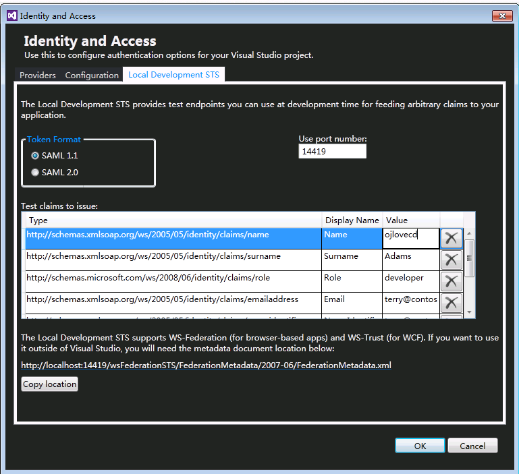Select the claims/emailaddress type URL cell

(173, 303)
